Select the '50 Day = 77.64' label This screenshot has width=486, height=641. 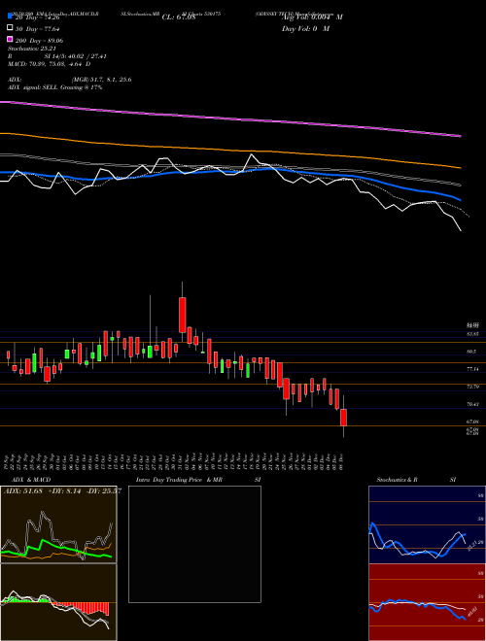[38, 29]
